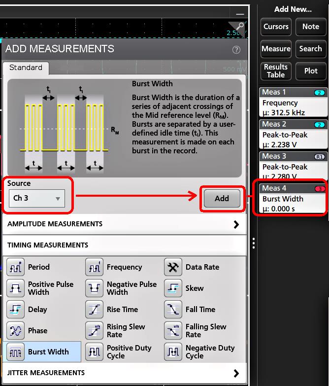
Task: Click the Add button
Action: point(222,198)
